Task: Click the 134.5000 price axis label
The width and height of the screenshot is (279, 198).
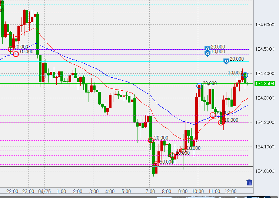Action: [265, 49]
